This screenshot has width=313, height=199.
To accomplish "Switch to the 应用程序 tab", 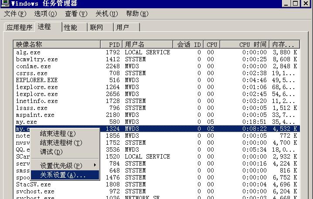I will point(19,28).
